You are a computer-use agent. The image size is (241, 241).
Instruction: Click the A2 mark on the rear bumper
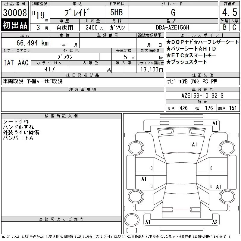[215, 222]
